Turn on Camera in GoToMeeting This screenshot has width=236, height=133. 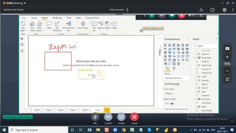tap(108, 117)
